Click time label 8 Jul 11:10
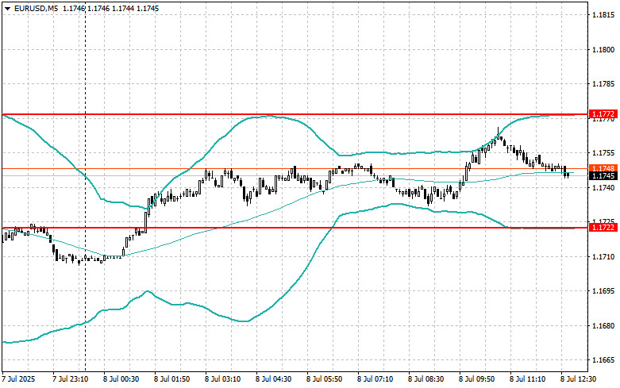The image size is (620, 388). pyautogui.click(x=527, y=379)
